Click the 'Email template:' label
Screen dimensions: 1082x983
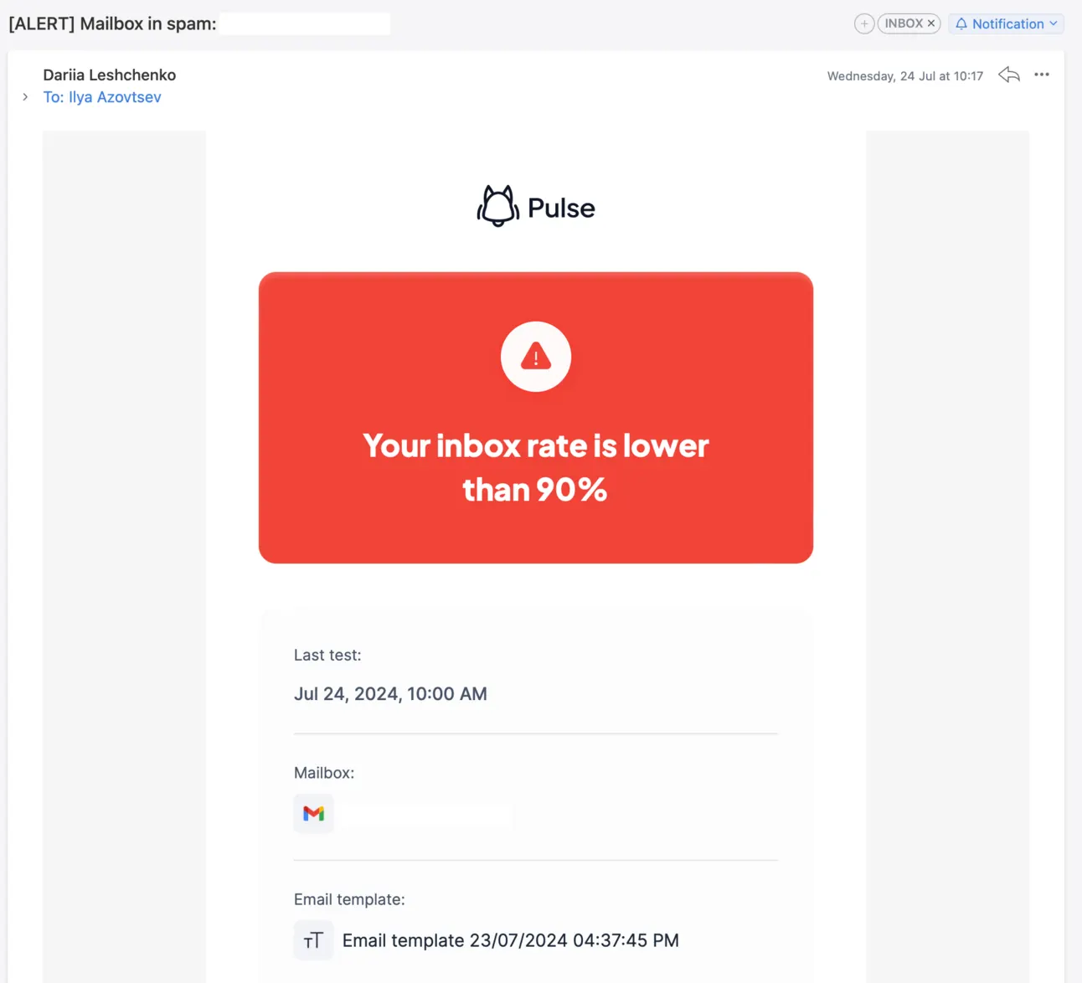click(x=349, y=899)
